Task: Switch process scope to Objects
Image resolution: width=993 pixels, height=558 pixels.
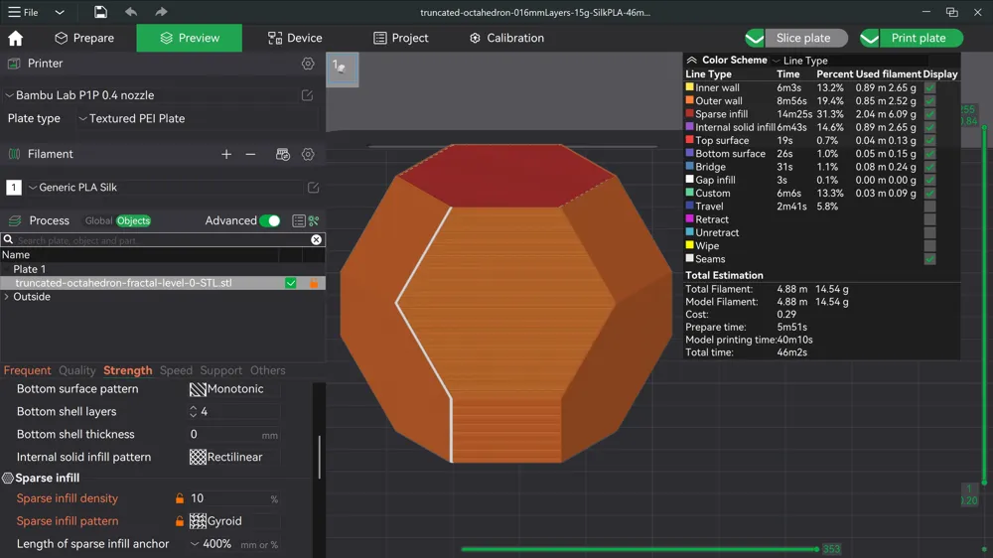Action: tap(134, 220)
